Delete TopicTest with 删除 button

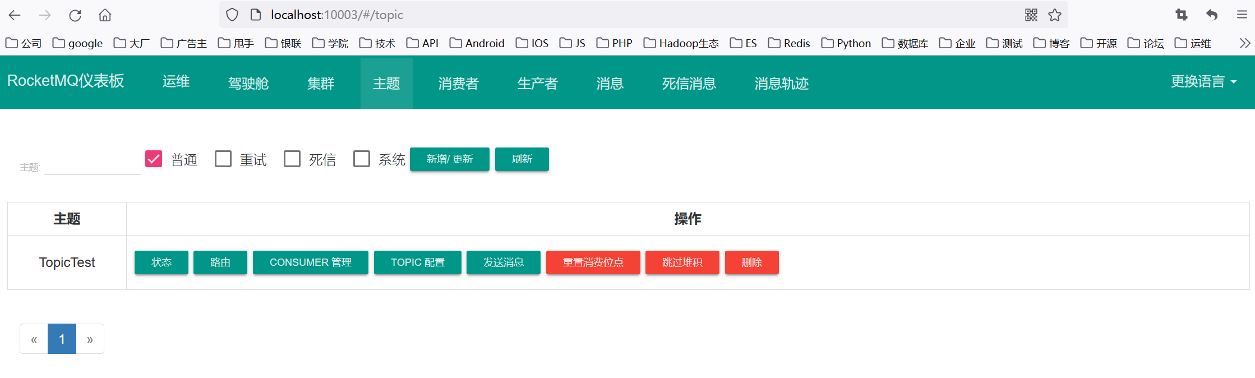751,262
